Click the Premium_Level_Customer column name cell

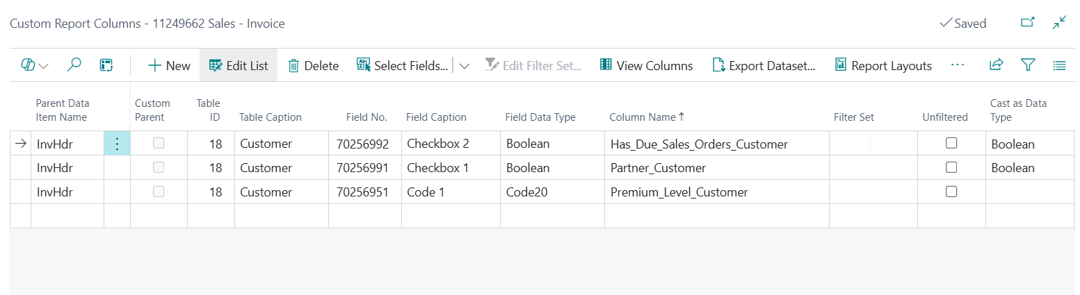pos(679,192)
